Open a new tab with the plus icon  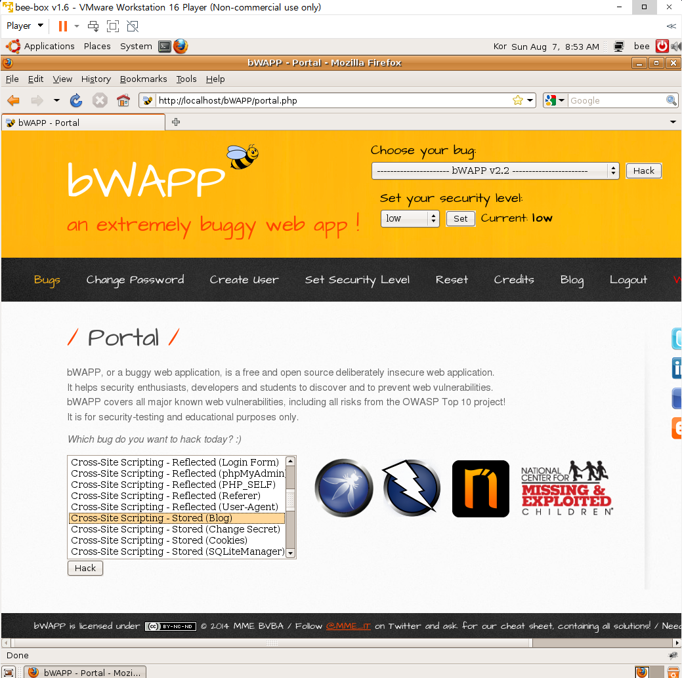pyautogui.click(x=176, y=122)
